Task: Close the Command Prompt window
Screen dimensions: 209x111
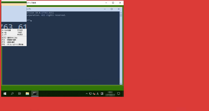Action: [119, 9]
